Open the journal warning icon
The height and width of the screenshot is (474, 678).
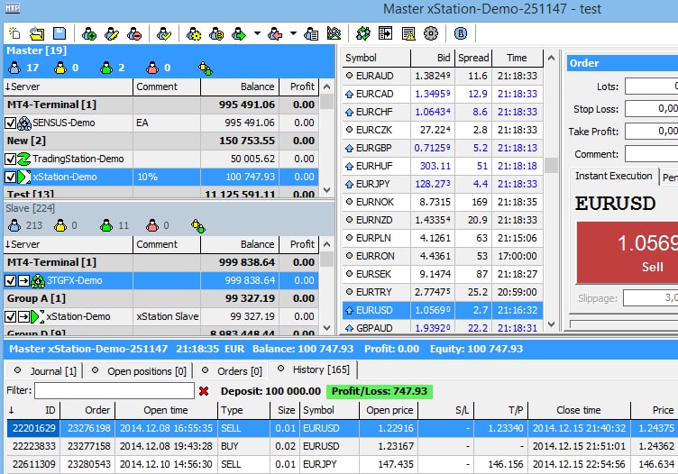(408, 33)
